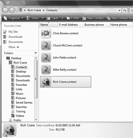Viewport: 133px width, 138px height.
Task: Select Saved Games folder in the tree
Action: [24, 102]
